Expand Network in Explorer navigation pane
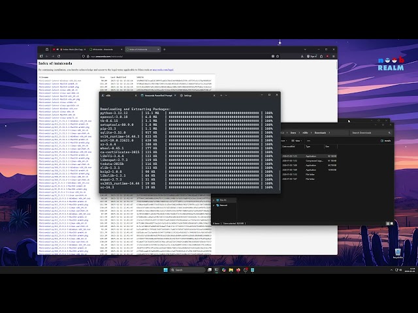 pos(214,205)
